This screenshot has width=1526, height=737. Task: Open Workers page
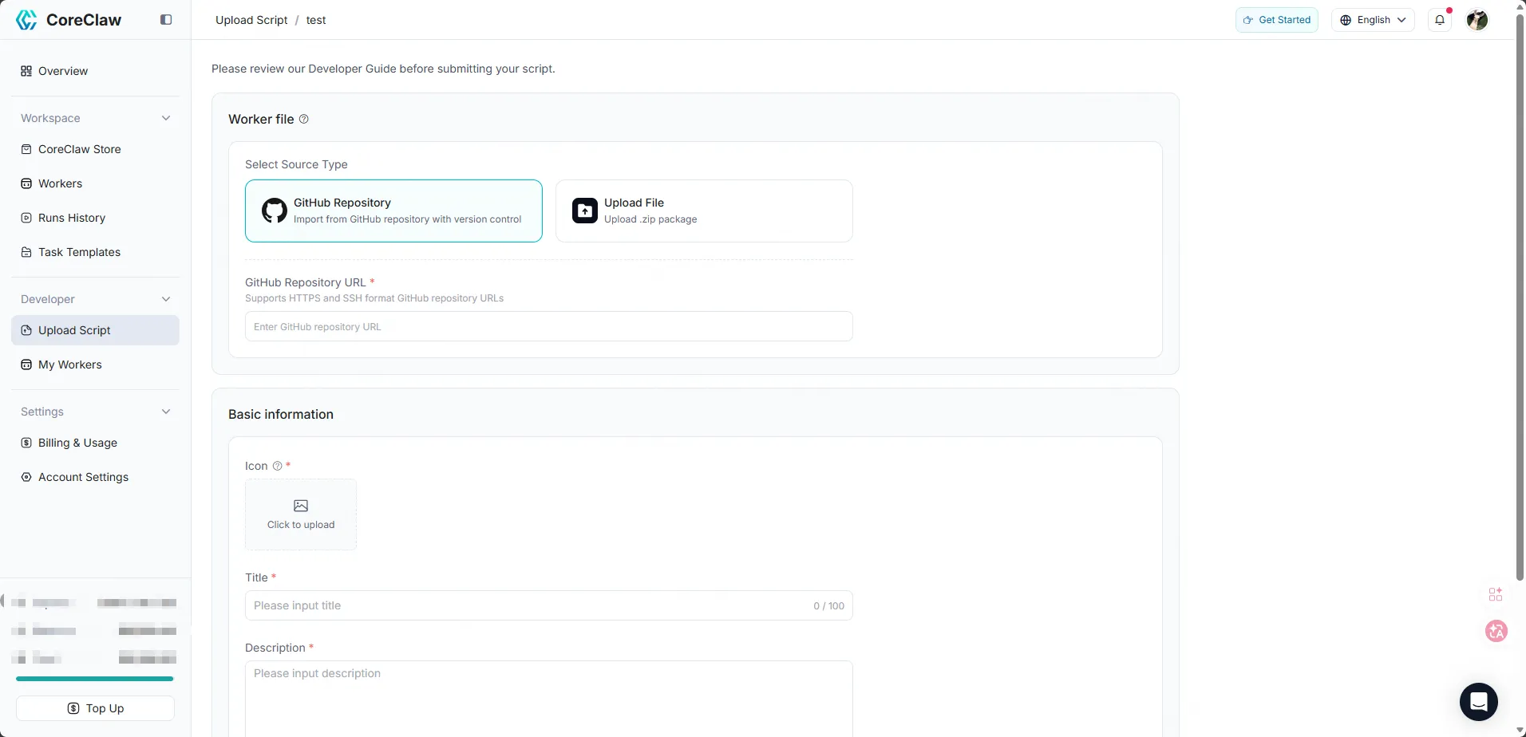95,183
